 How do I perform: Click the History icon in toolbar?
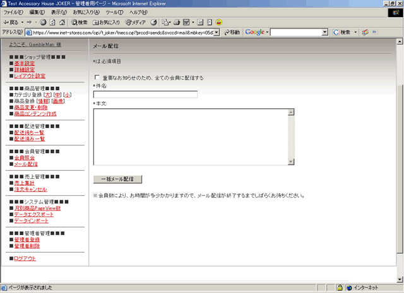[x=152, y=22]
